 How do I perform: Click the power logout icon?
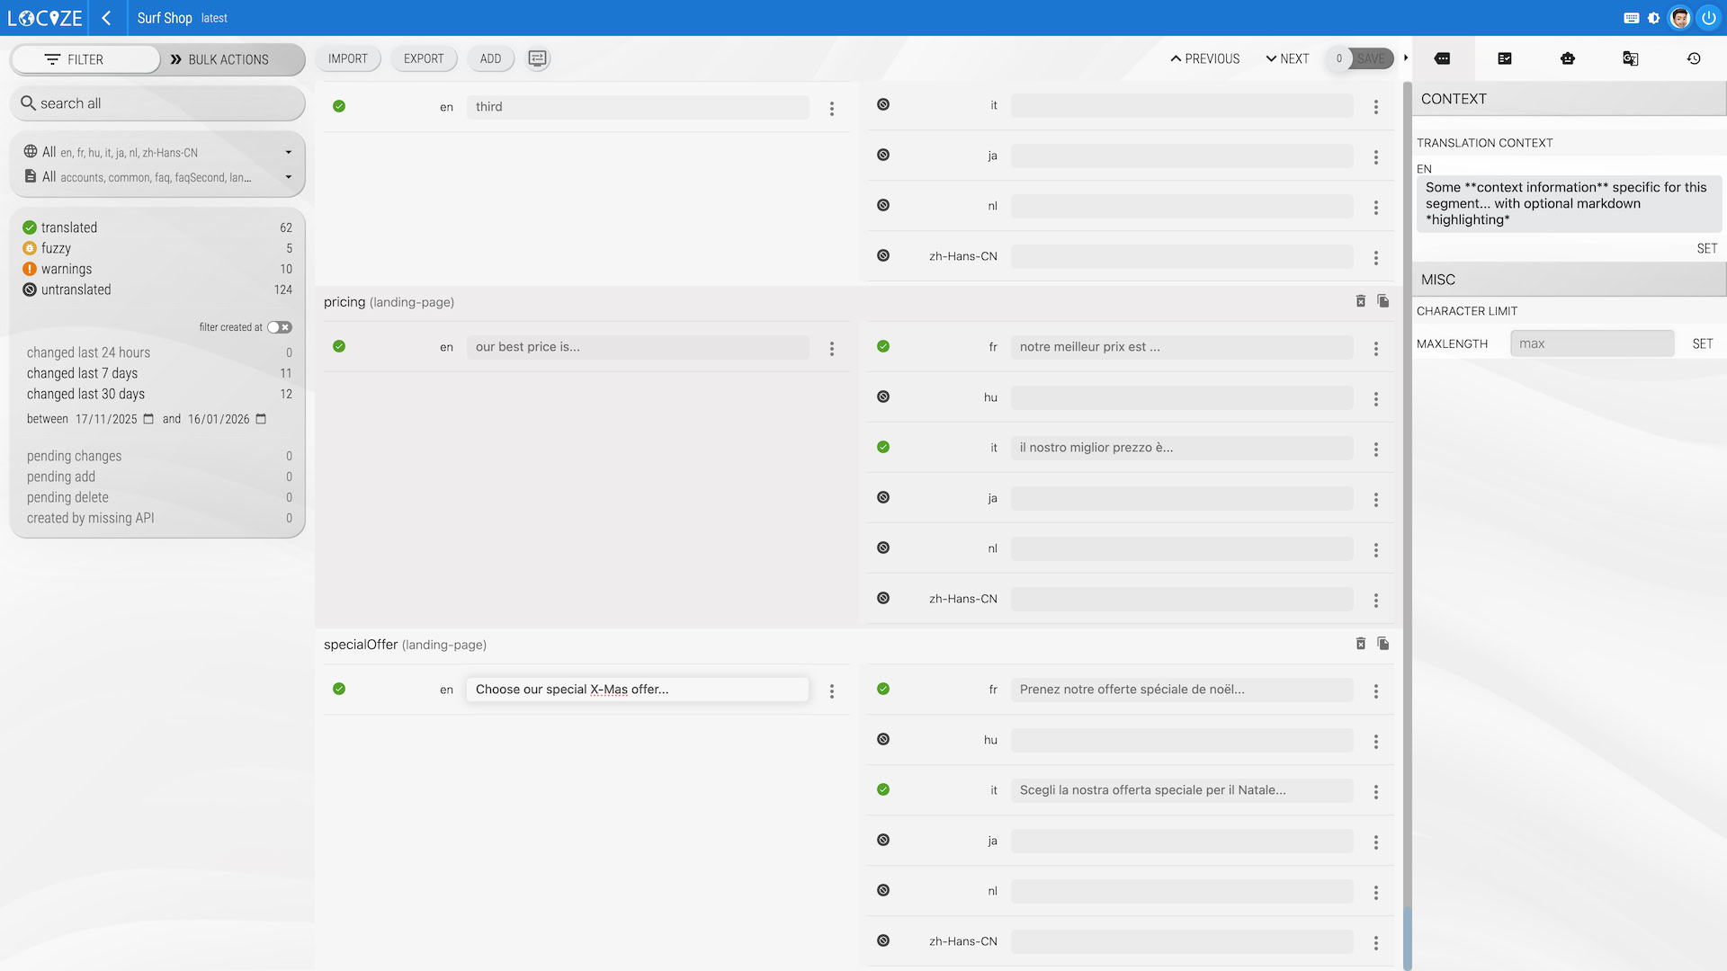(x=1707, y=18)
